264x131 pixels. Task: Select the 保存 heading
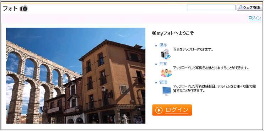[x=163, y=45]
